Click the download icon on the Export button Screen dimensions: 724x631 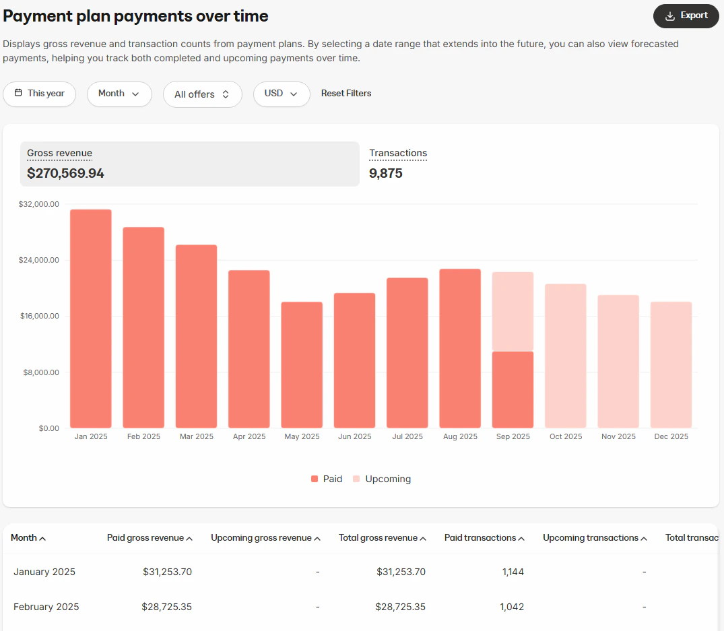point(669,15)
